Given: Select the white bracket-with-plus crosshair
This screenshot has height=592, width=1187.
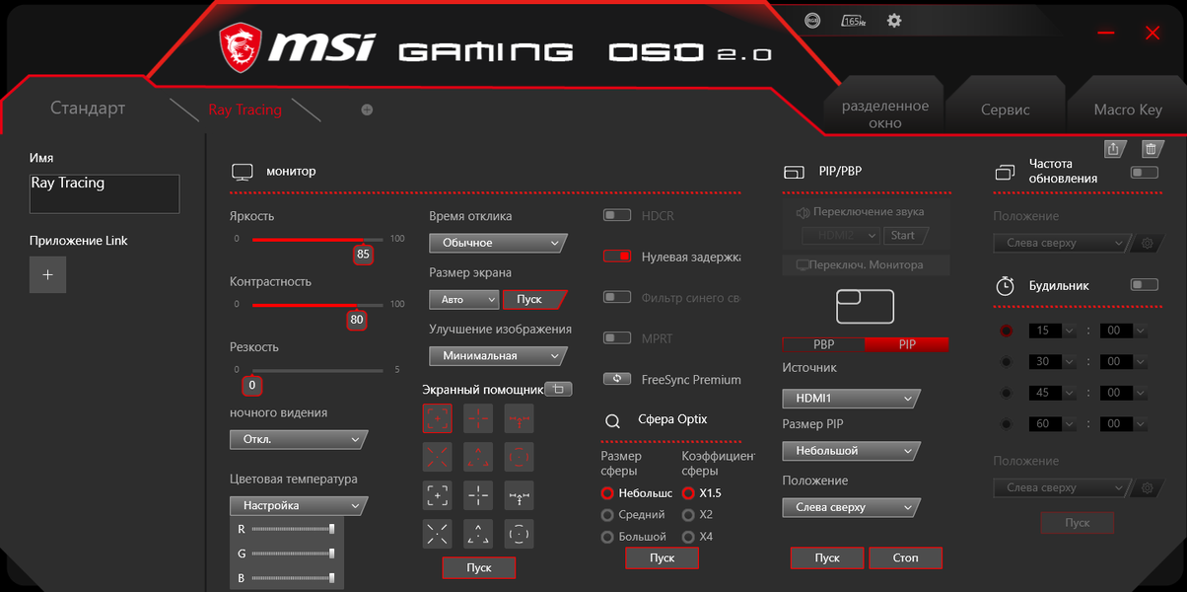Looking at the screenshot, I should coord(438,495).
